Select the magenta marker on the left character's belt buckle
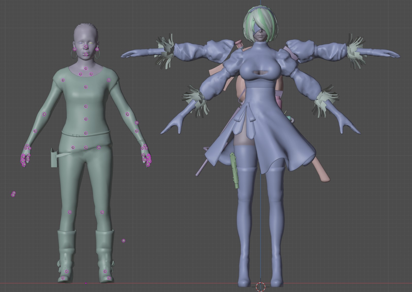 click(x=86, y=133)
